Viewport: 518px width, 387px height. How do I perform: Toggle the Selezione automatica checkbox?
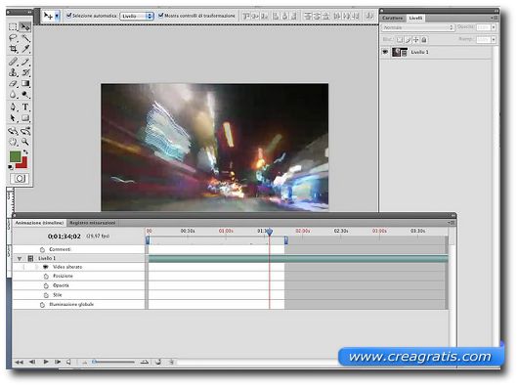(69, 16)
